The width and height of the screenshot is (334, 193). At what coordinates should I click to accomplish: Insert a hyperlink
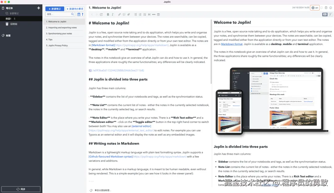[x=119, y=15]
